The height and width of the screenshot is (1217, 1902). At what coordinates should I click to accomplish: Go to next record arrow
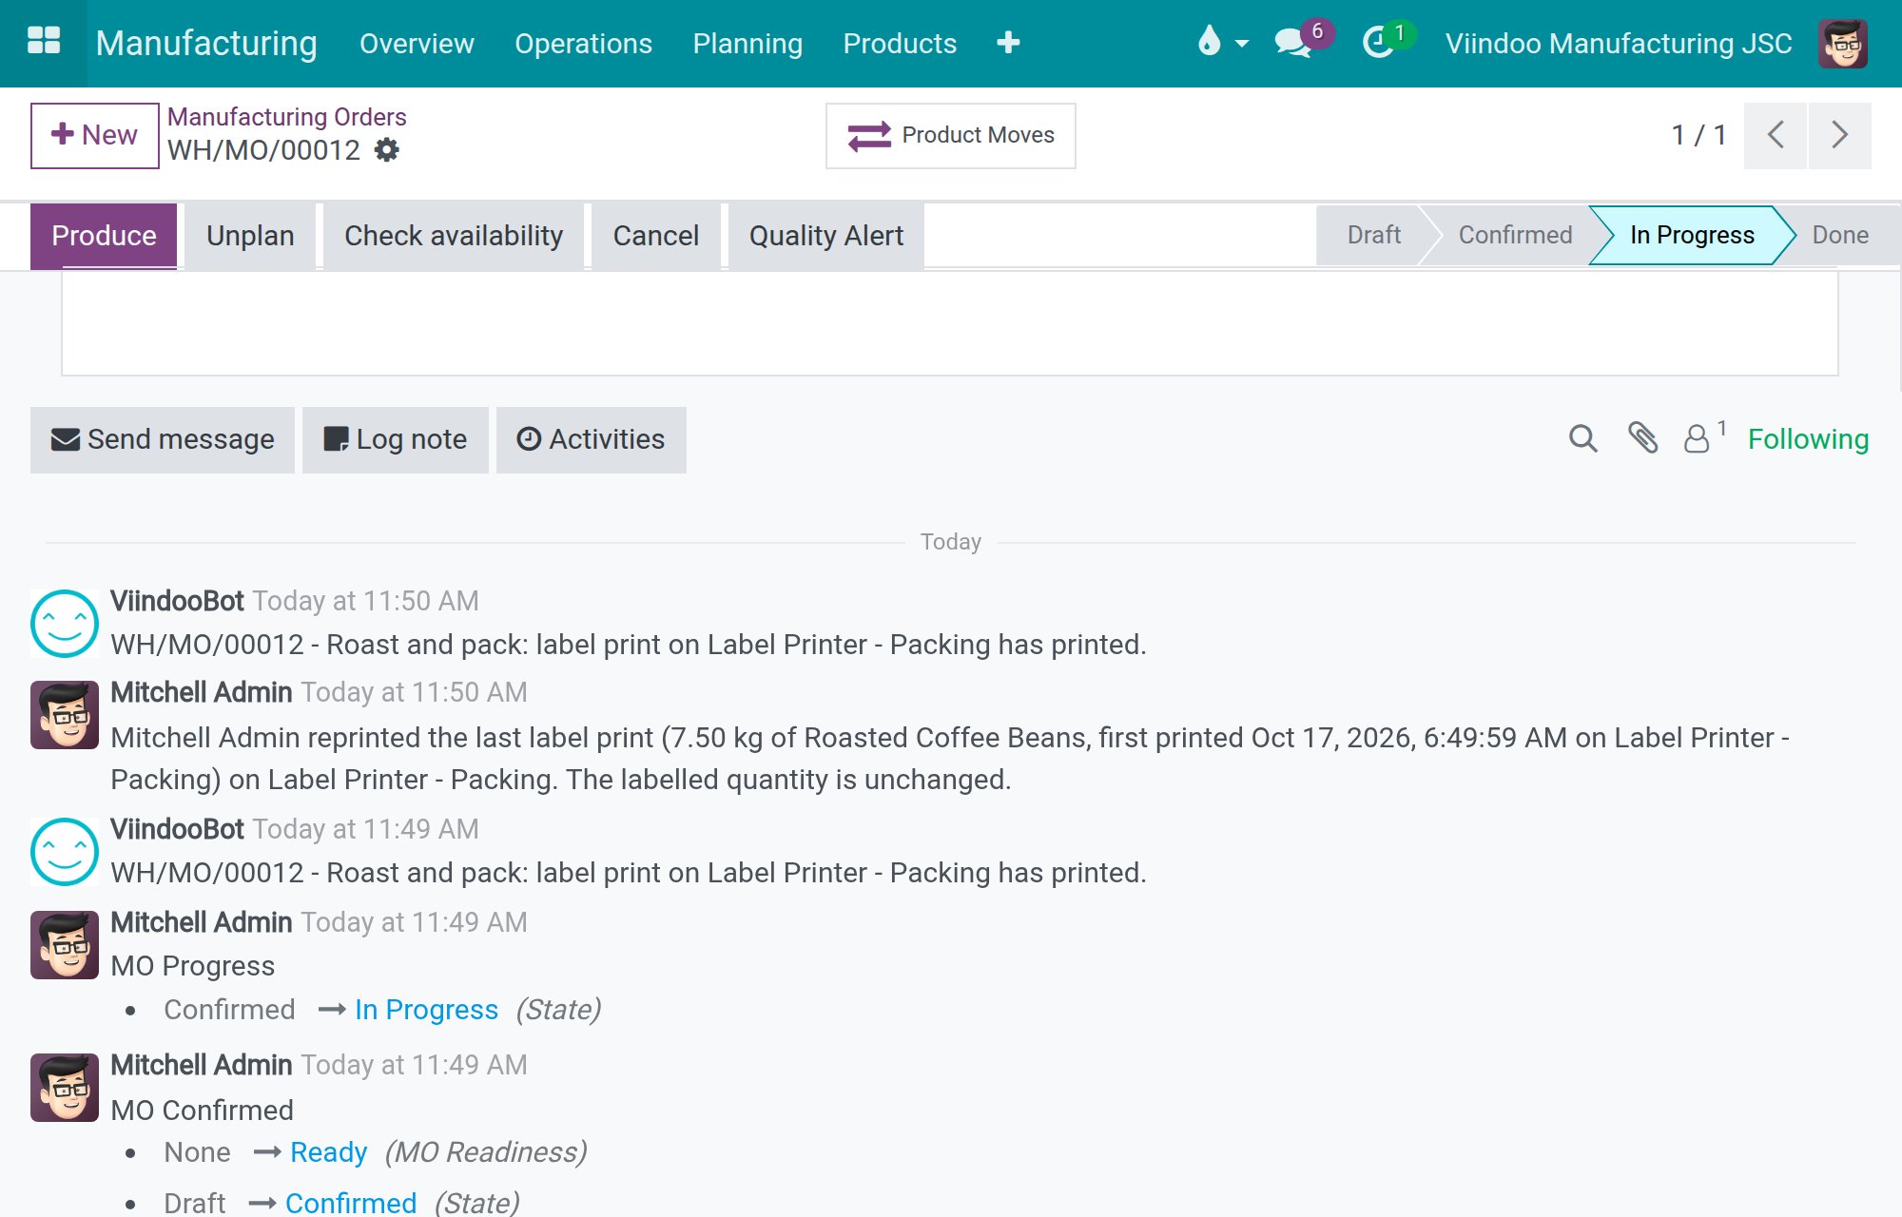point(1840,135)
